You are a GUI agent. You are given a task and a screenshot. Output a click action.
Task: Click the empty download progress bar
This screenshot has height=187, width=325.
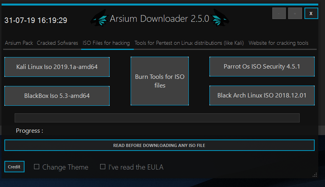point(157,118)
